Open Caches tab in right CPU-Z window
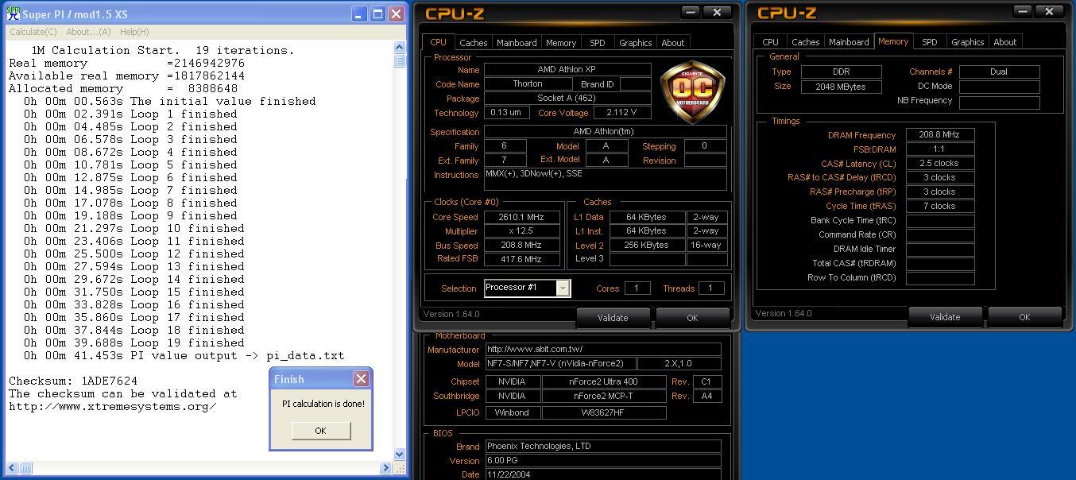This screenshot has height=480, width=1076. (805, 42)
